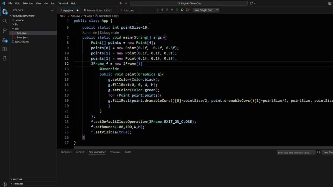Open the Java Single Run session dropdown

[x=206, y=10]
